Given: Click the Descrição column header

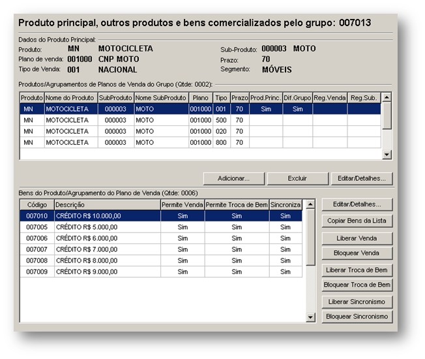Looking at the screenshot, I should click(x=108, y=205).
